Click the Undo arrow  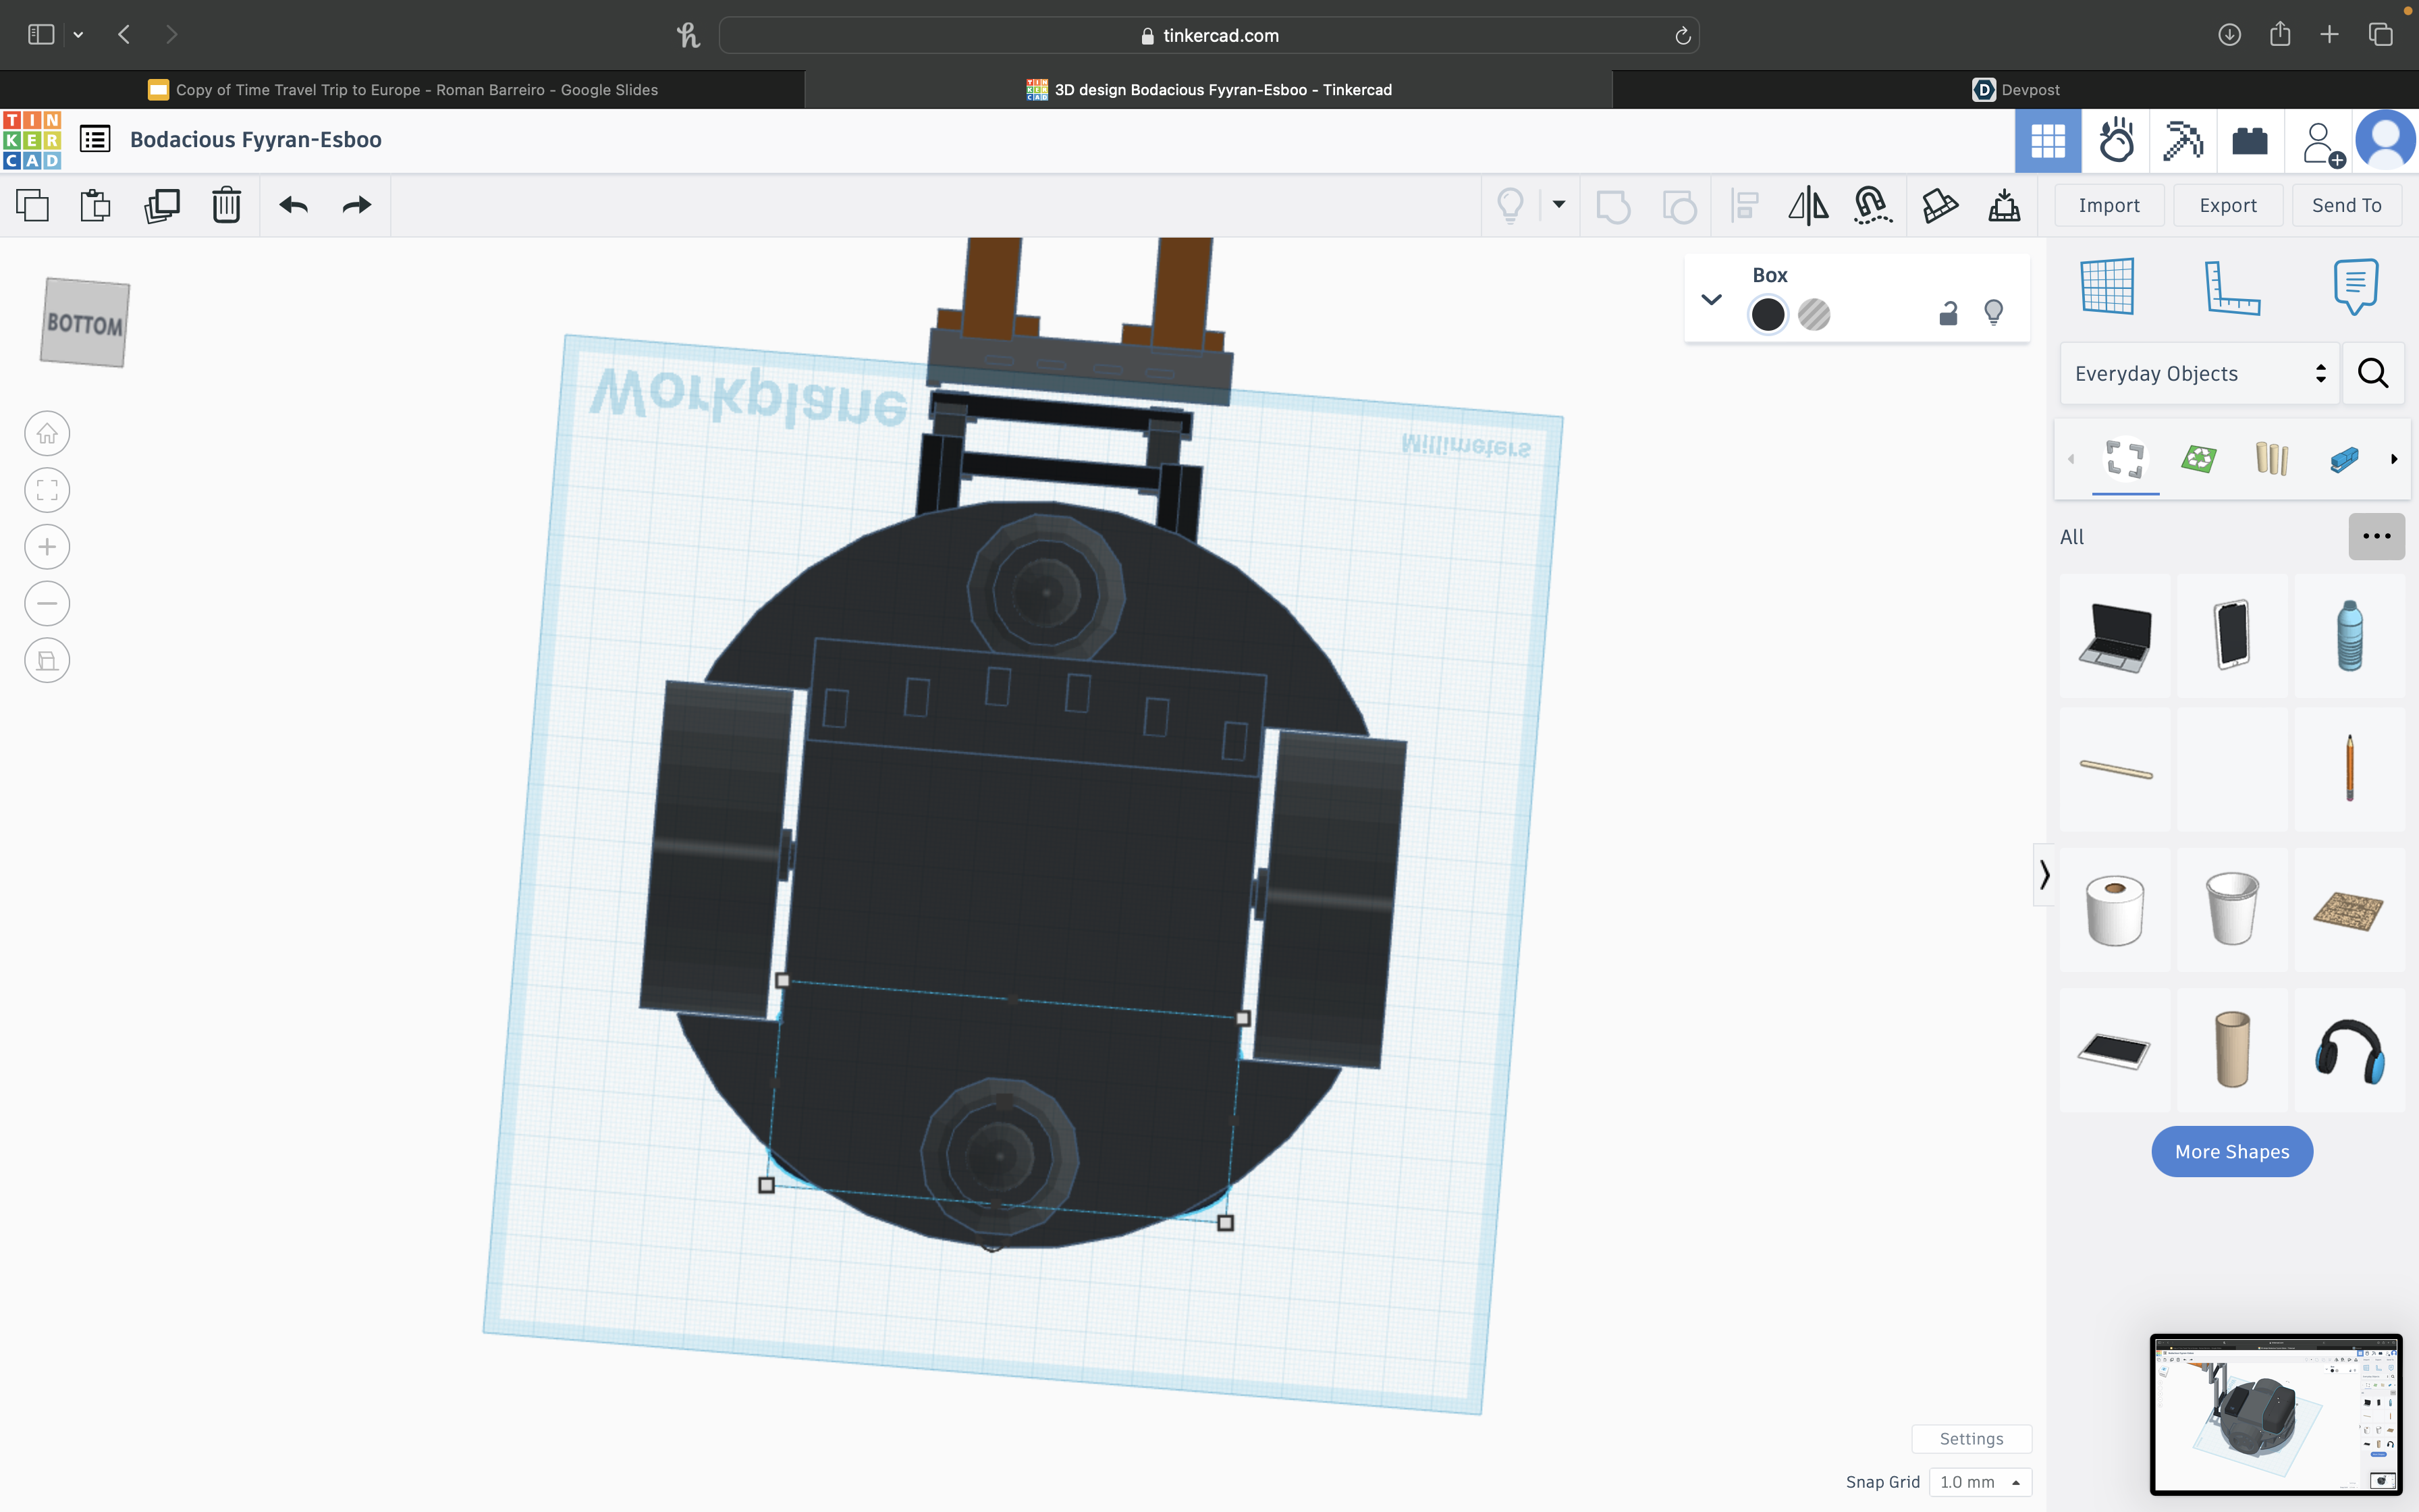point(293,205)
